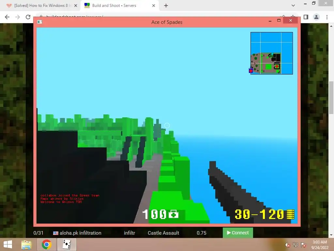Open File Explorer from the taskbar
Viewport: 334px width, 251px height.
pyautogui.click(x=26, y=244)
